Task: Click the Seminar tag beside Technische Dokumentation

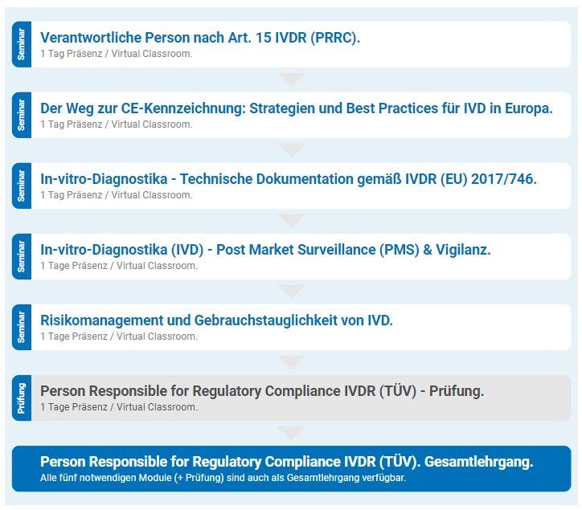Action: pos(22,186)
